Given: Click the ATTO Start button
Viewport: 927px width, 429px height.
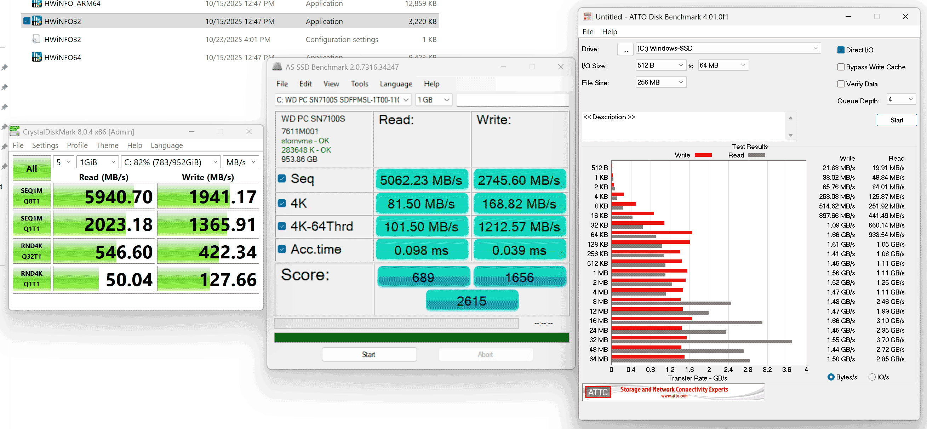Looking at the screenshot, I should point(896,120).
